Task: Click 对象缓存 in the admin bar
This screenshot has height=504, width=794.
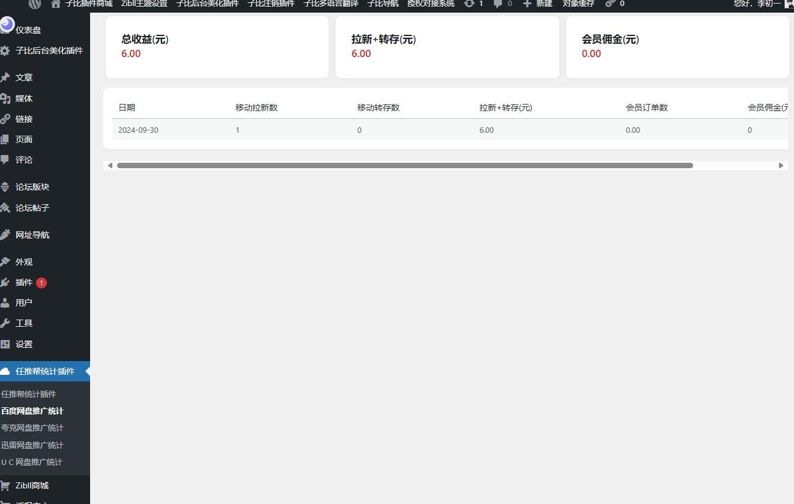Action: (x=578, y=4)
